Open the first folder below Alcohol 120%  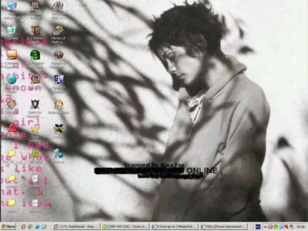pyautogui.click(x=11, y=153)
